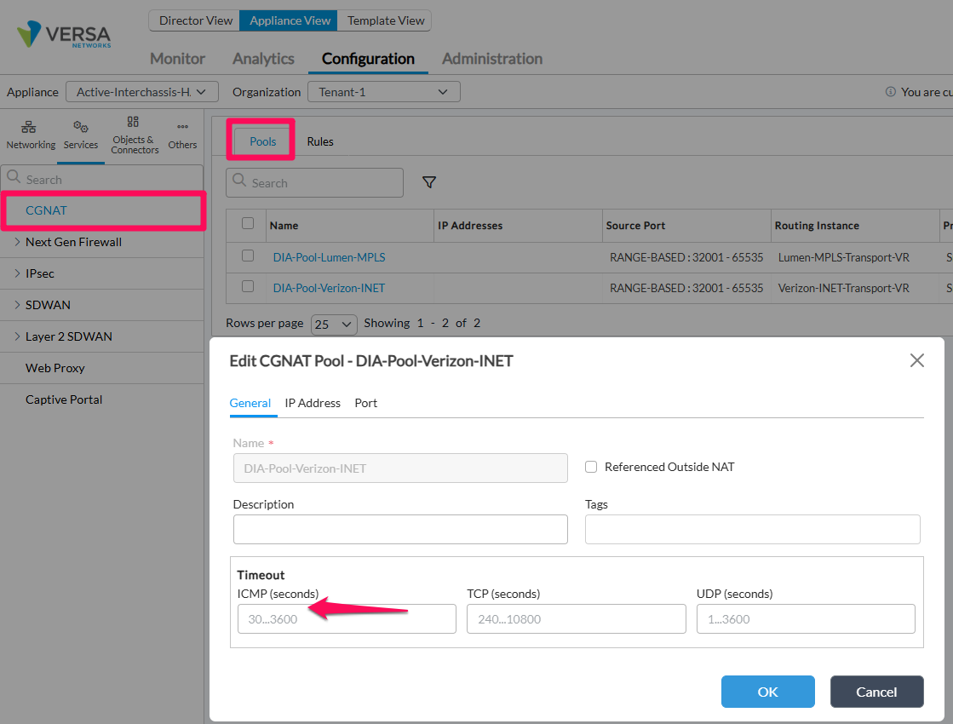Screen dimensions: 953x724
Task: Expand Next Gen Firewall tree item
Action: tap(17, 242)
